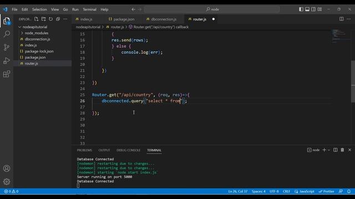Open the Go menu
The height and width of the screenshot is (199, 355).
click(65, 9)
